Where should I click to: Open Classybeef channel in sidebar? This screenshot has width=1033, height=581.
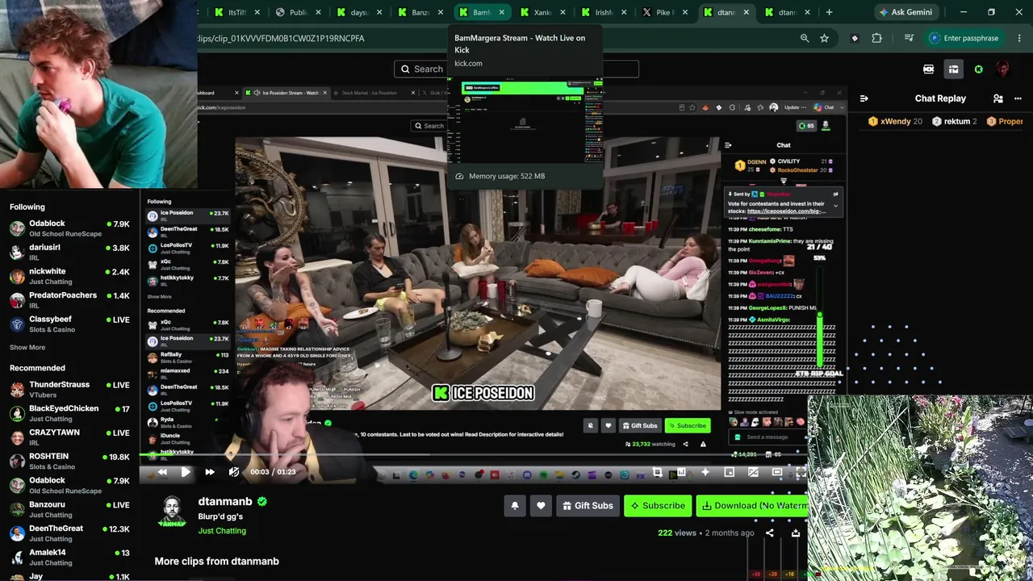click(69, 324)
